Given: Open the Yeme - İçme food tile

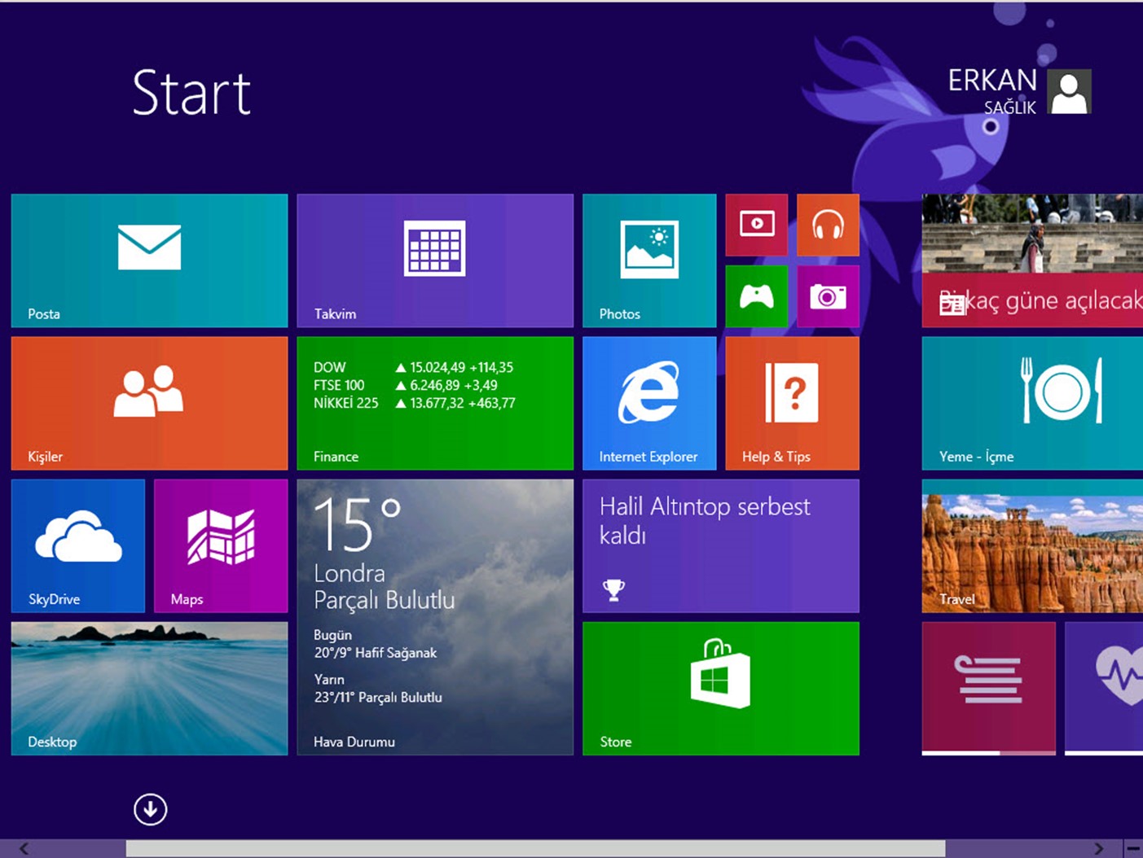Looking at the screenshot, I should tap(1032, 403).
